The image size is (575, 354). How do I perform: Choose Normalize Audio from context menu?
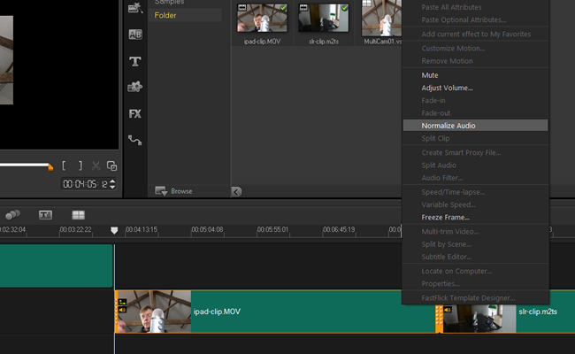pos(475,126)
